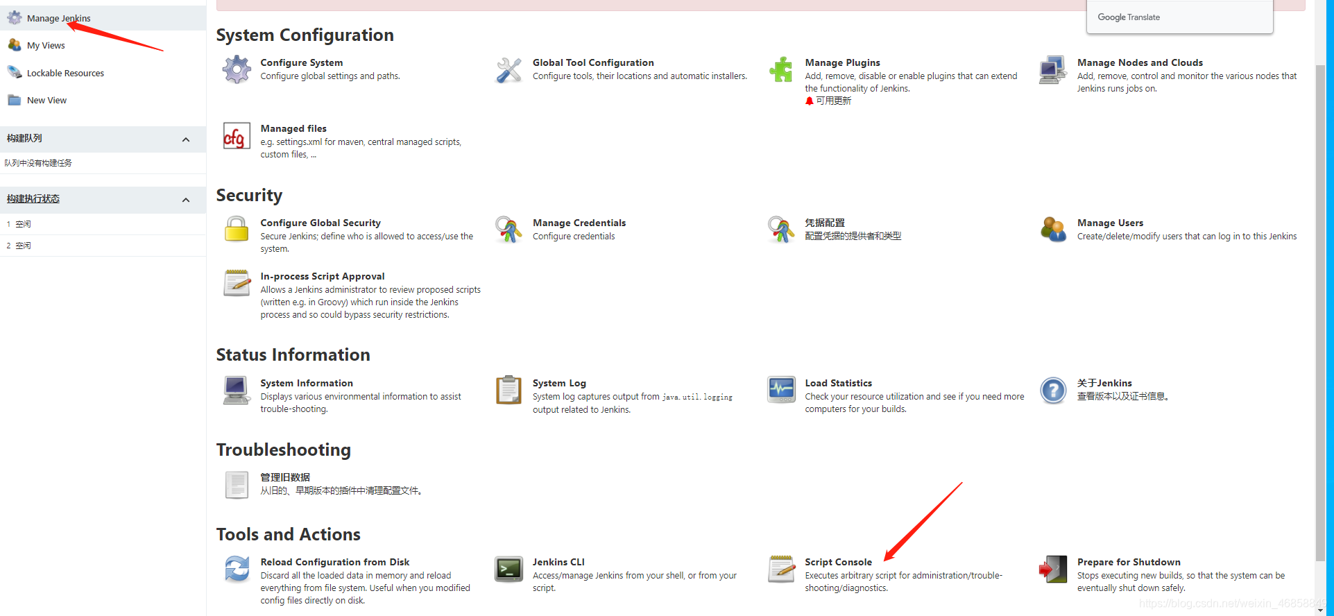Open the Prepare for Shutdown link

[1129, 562]
